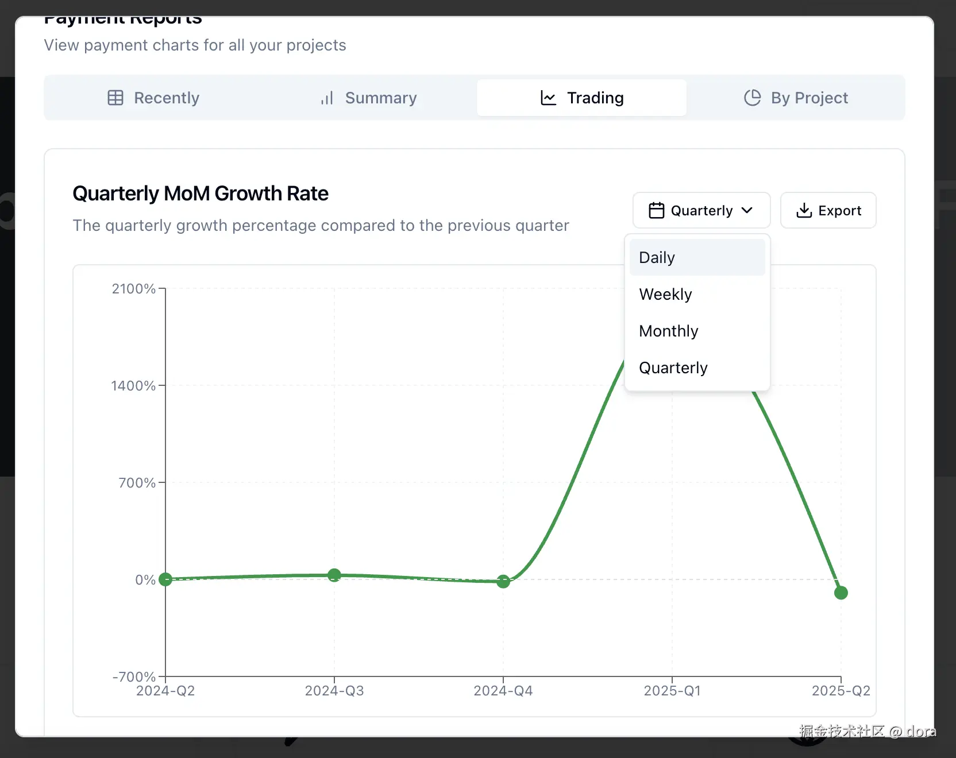Click the 2024-Q2 data point on chart
The image size is (956, 758).
point(165,579)
